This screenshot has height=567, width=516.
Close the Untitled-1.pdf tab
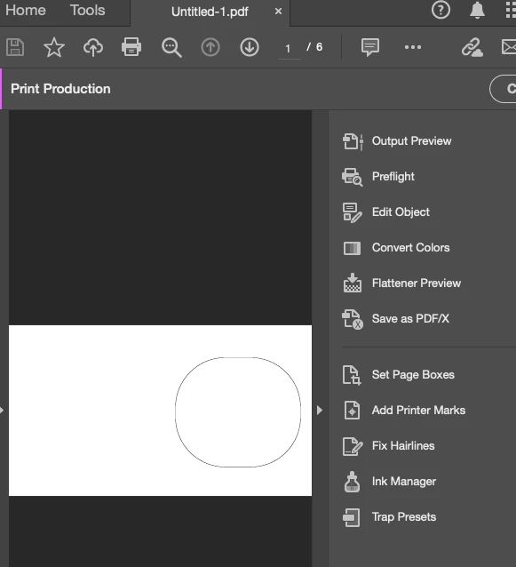[278, 12]
